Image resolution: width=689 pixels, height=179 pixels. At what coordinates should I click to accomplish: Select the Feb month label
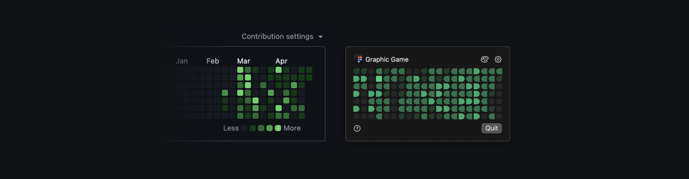coord(213,61)
